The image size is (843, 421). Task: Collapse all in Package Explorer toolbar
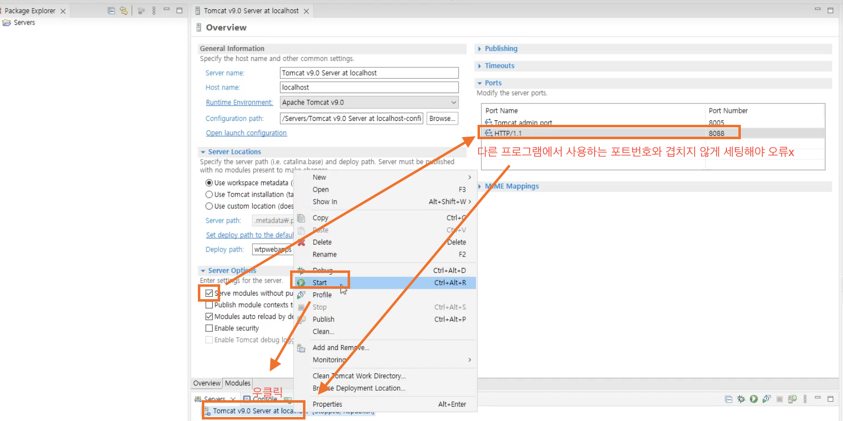112,10
